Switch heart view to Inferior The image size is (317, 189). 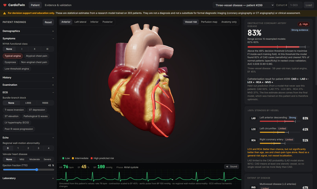(x=94, y=22)
